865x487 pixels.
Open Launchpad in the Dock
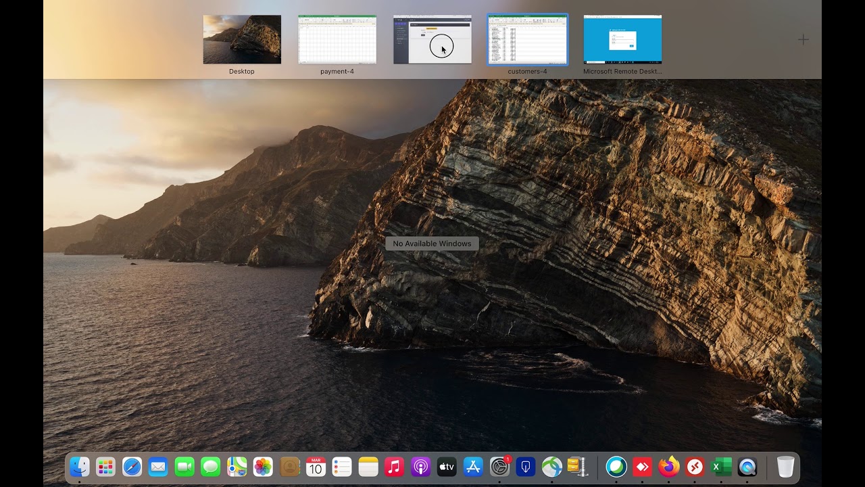(x=105, y=467)
